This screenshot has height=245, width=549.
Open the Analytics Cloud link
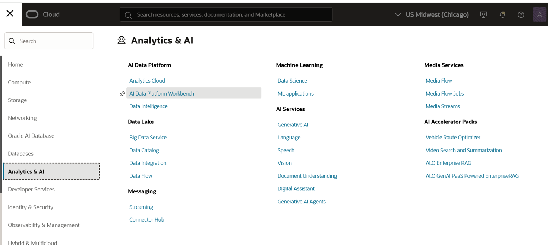147,81
